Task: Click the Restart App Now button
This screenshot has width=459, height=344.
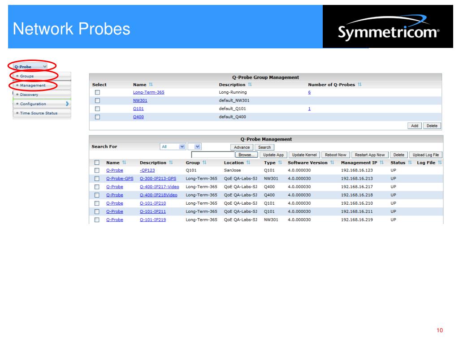Action: point(370,155)
